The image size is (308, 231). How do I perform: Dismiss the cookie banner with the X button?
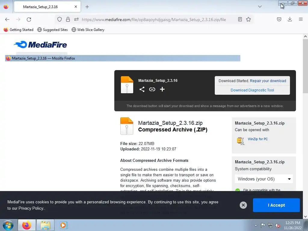(243, 205)
